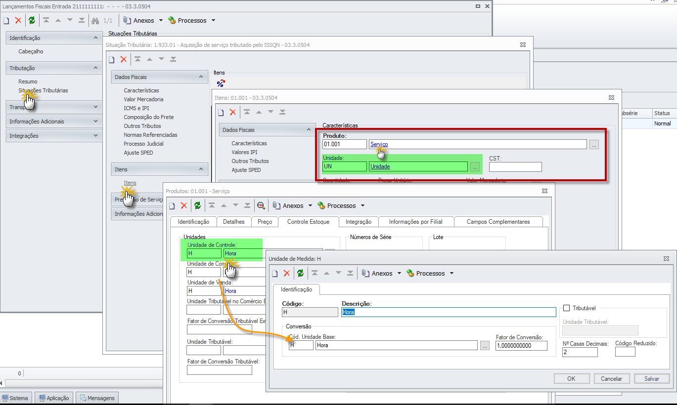677x405 pixels.
Task: Click Produto lookup ellipsis button
Action: point(594,144)
